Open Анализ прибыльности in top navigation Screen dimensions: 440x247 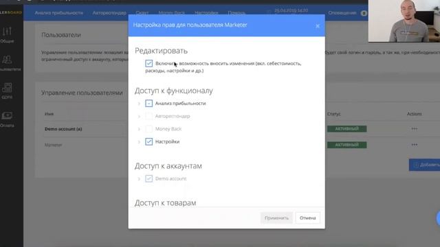click(58, 13)
